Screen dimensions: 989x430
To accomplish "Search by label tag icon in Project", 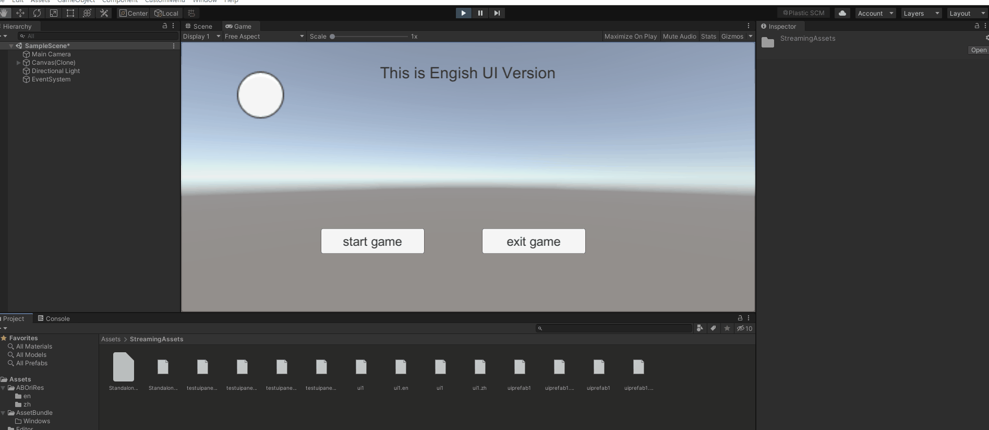I will coord(714,328).
